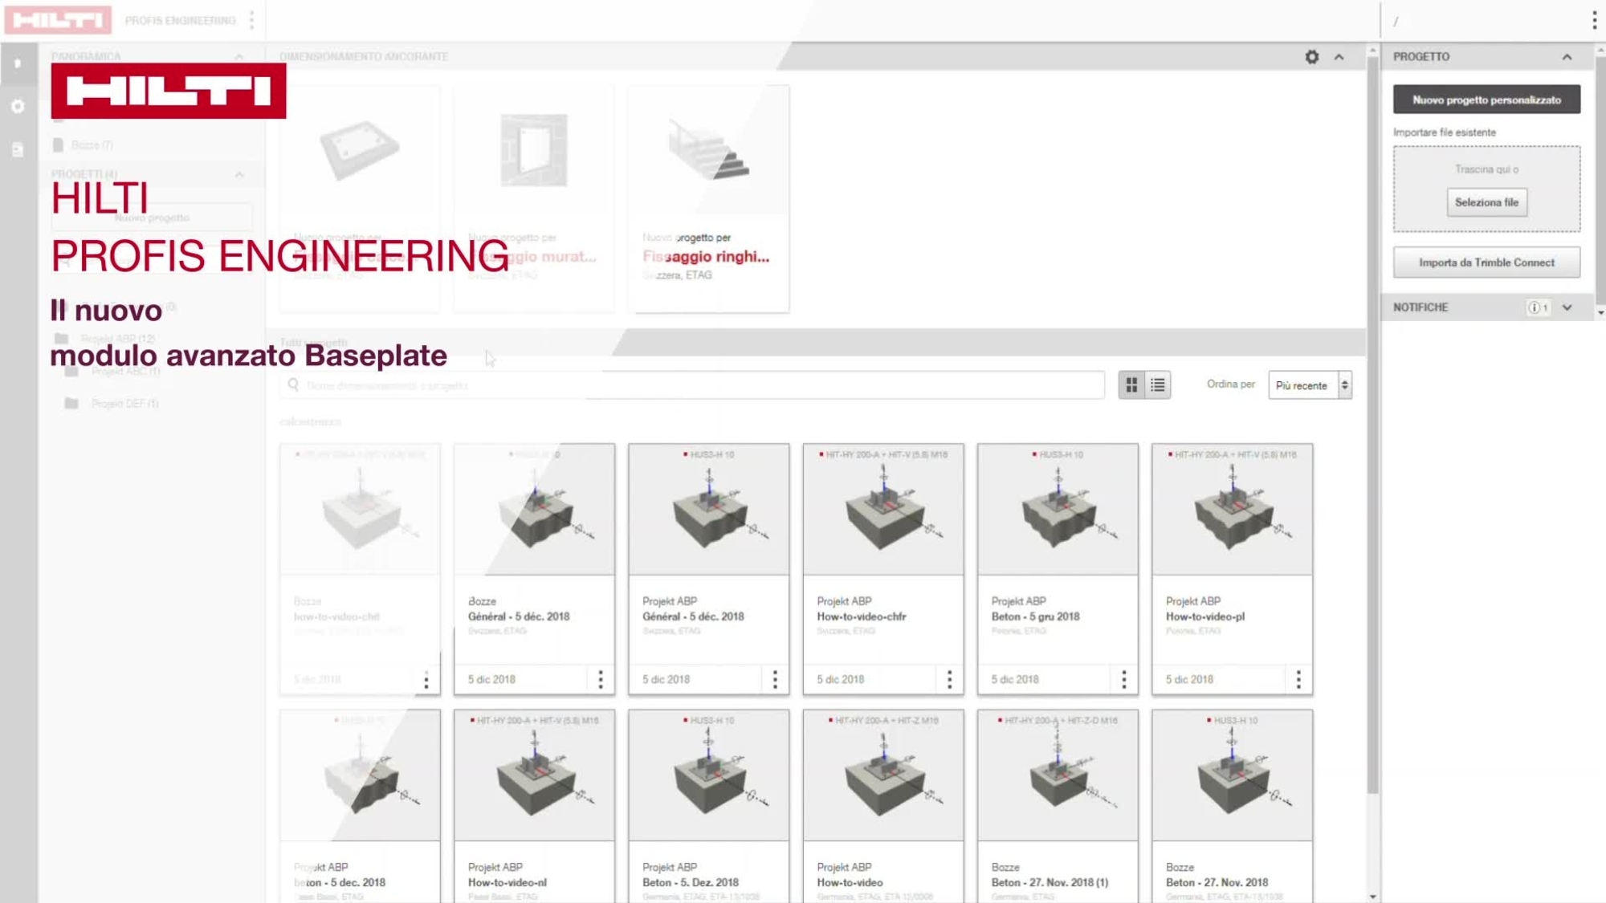Open the top-right three-dot menu
Viewport: 1606px width, 903px height.
pyautogui.click(x=1594, y=21)
